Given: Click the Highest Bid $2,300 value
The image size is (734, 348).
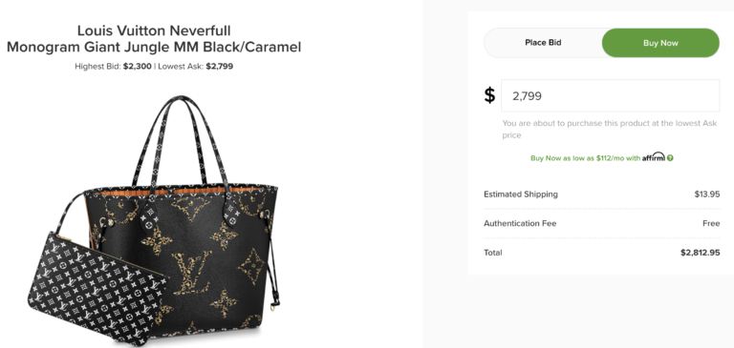Looking at the screenshot, I should click(138, 67).
